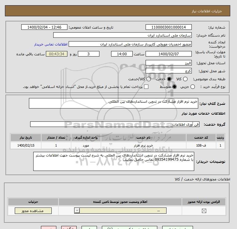Image resolution: width=237 pixels, height=229 pixels.
Task: Click the کد خدمت column header
Action: point(201,137)
